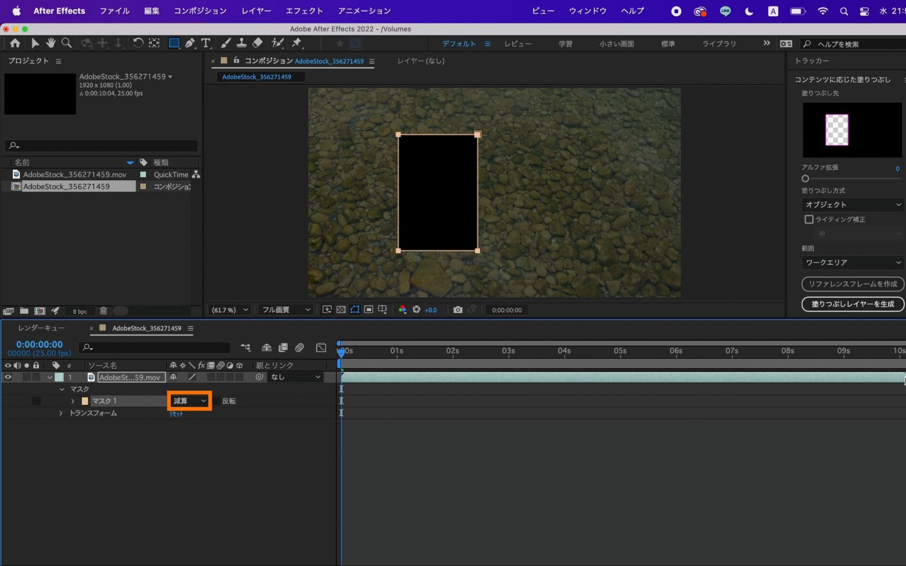Expand the トランスフォーム property group
Image resolution: width=906 pixels, height=566 pixels.
(61, 413)
